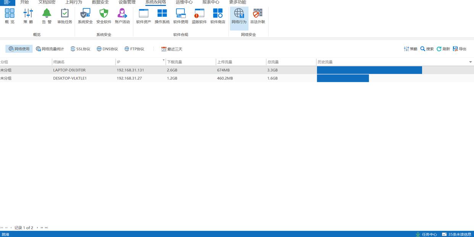
Task: Select 非法外联 illegal connection icon
Action: tap(258, 16)
